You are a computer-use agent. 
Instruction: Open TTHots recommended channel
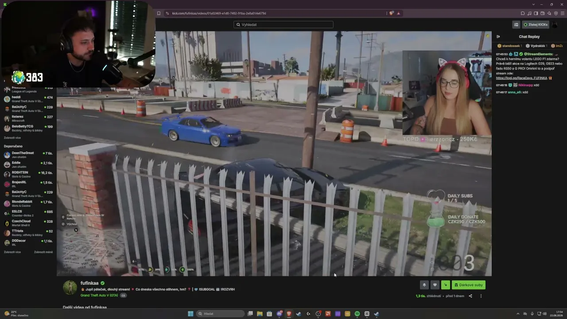click(28, 233)
